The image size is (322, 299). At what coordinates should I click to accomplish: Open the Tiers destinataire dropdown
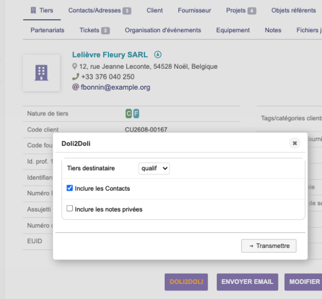click(x=154, y=169)
